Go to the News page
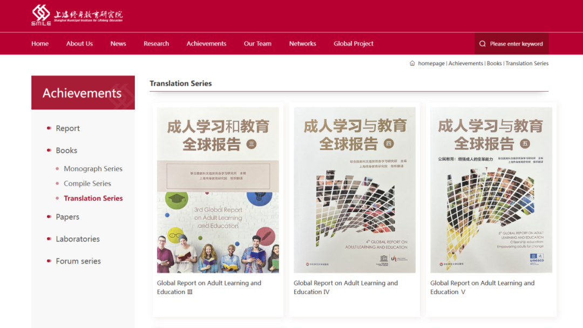The width and height of the screenshot is (583, 328). coord(118,44)
